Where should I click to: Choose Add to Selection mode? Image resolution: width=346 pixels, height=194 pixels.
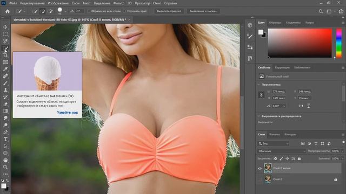43,11
